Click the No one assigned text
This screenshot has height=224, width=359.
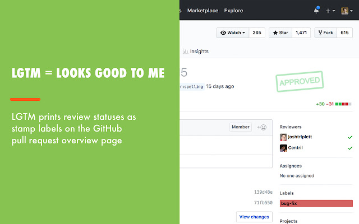point(297,176)
